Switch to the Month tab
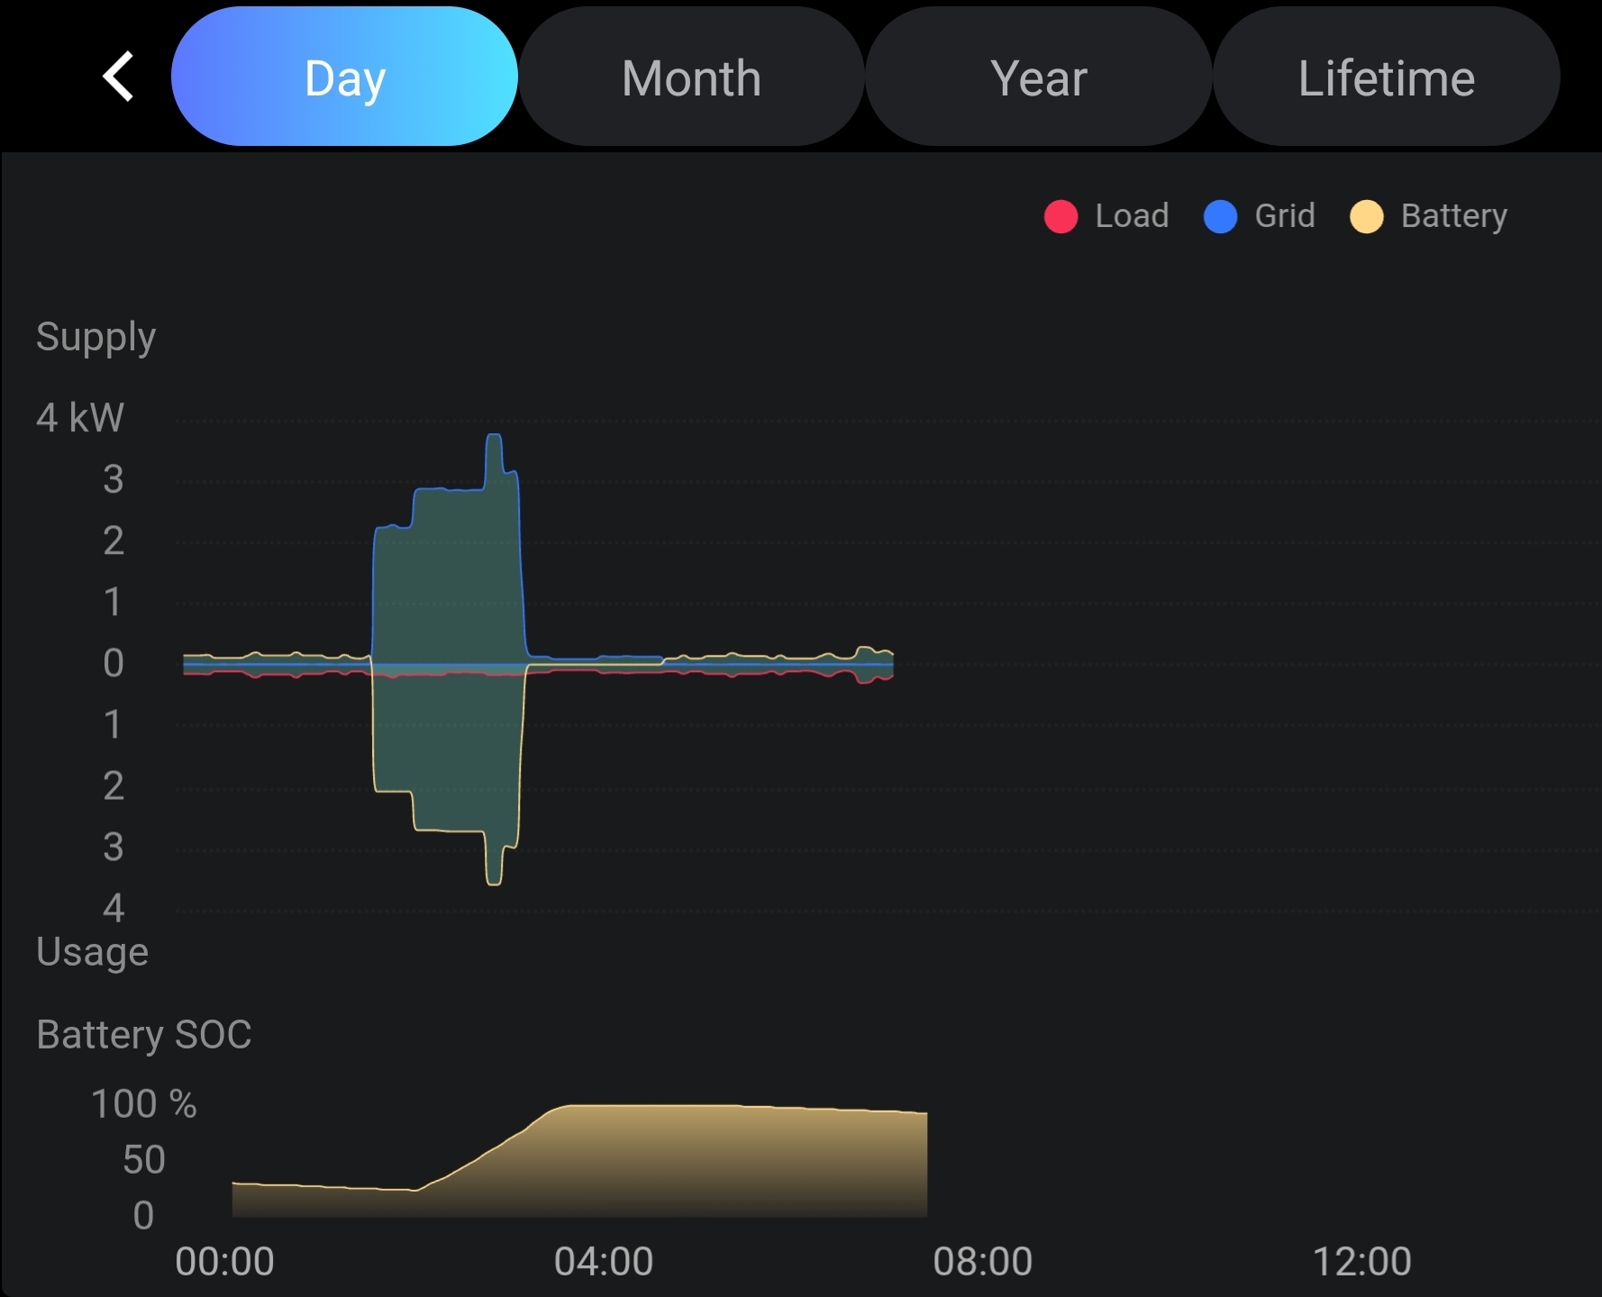 [x=691, y=77]
